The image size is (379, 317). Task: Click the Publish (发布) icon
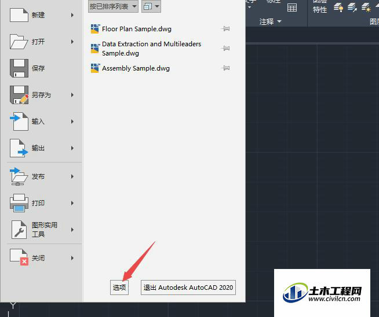pos(19,176)
